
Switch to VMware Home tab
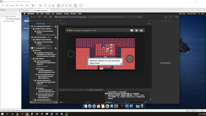click(27, 11)
